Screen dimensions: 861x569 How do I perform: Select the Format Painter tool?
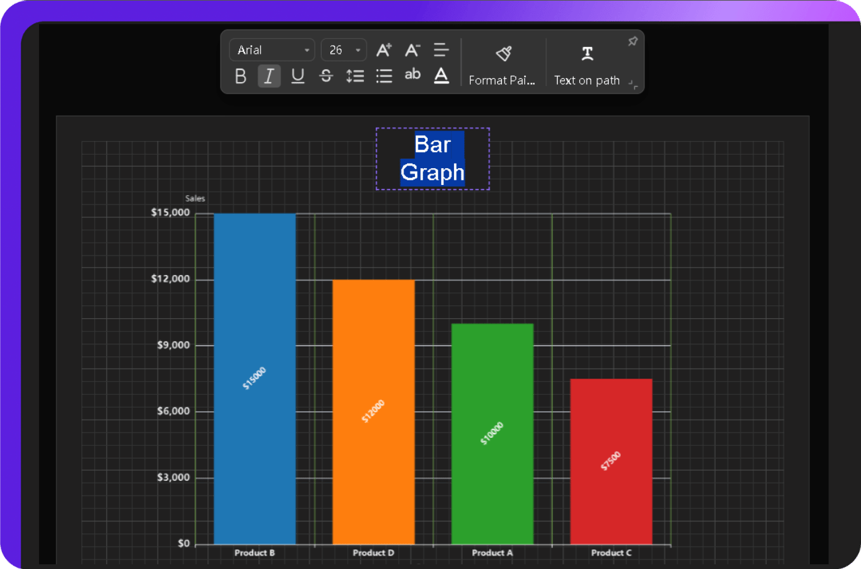(503, 65)
